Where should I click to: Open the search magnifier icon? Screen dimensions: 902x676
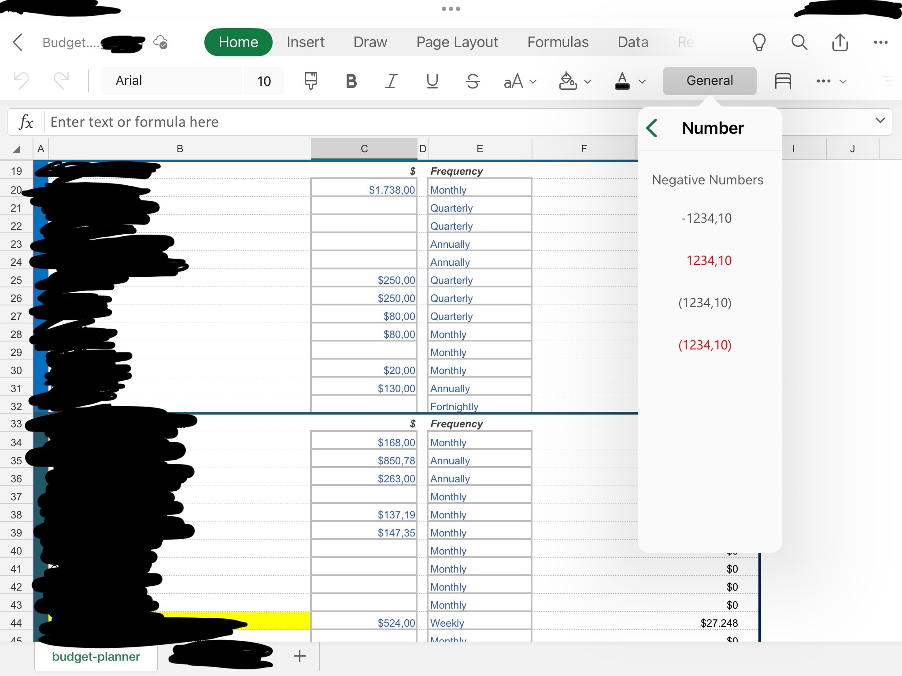tap(799, 43)
